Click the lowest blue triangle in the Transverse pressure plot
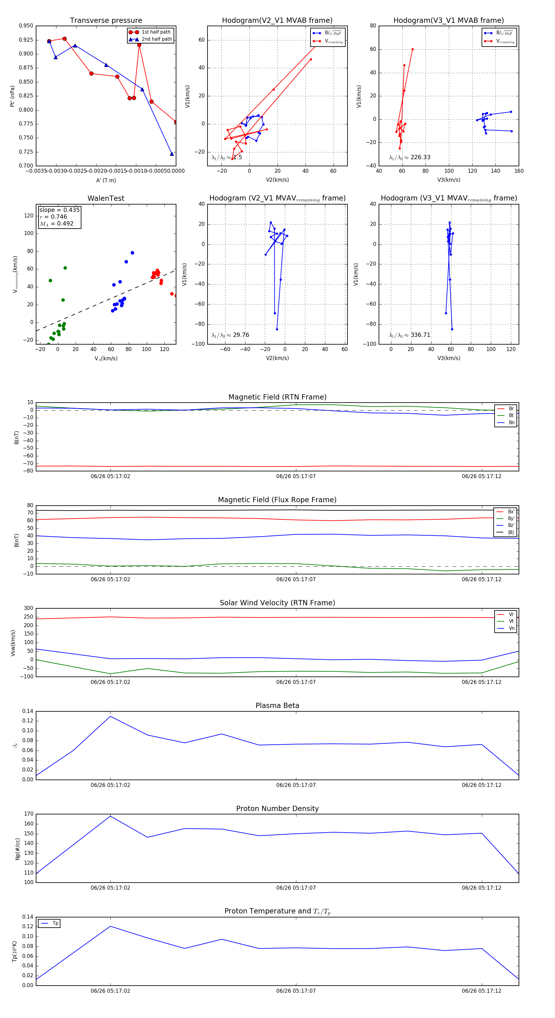 [x=172, y=154]
